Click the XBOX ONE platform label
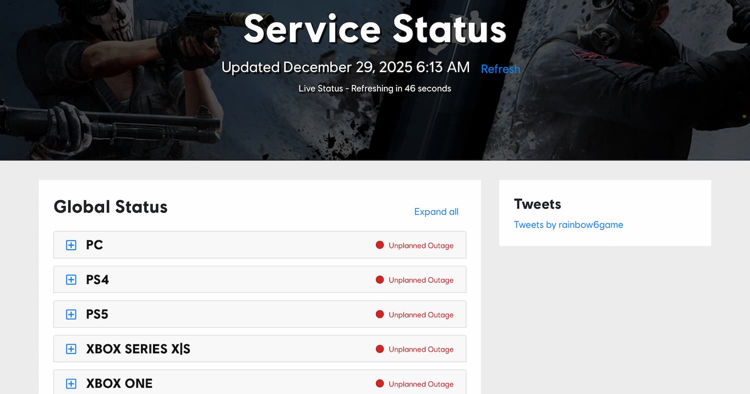Image resolution: width=750 pixels, height=394 pixels. point(119,384)
